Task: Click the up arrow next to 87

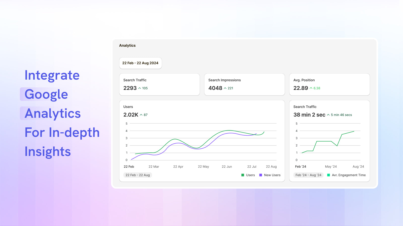Action: pos(141,115)
